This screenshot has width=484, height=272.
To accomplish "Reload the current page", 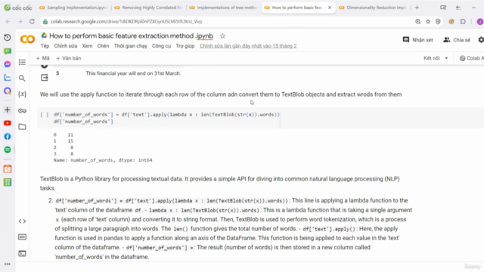I will click(x=32, y=22).
